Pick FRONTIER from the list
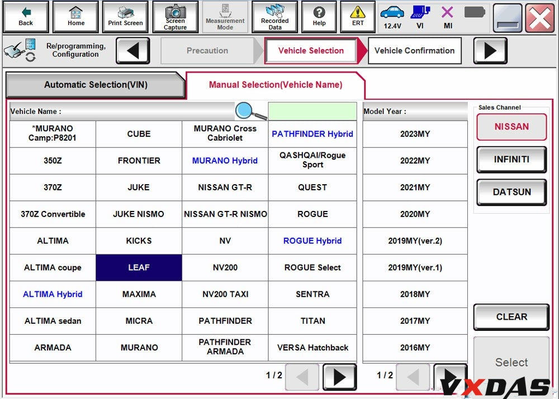This screenshot has width=559, height=399. (x=139, y=161)
